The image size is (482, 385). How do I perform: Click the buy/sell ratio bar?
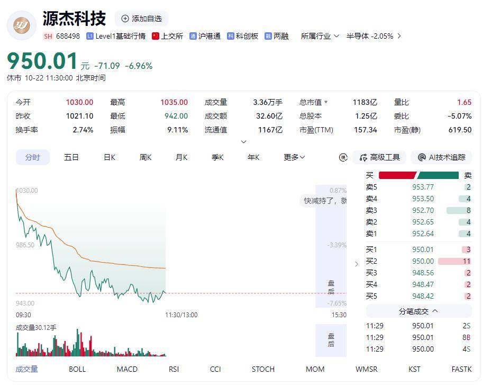click(x=419, y=175)
